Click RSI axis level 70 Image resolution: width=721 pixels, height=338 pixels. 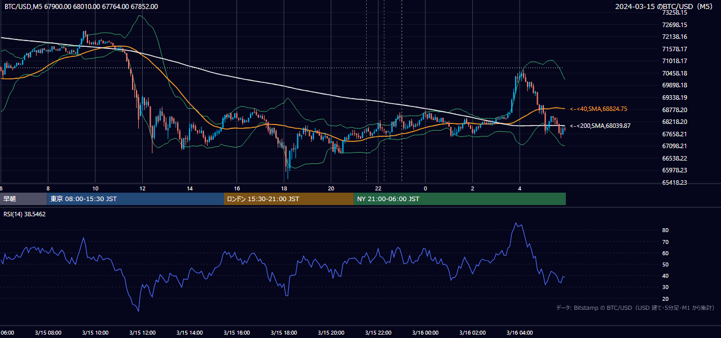665,242
